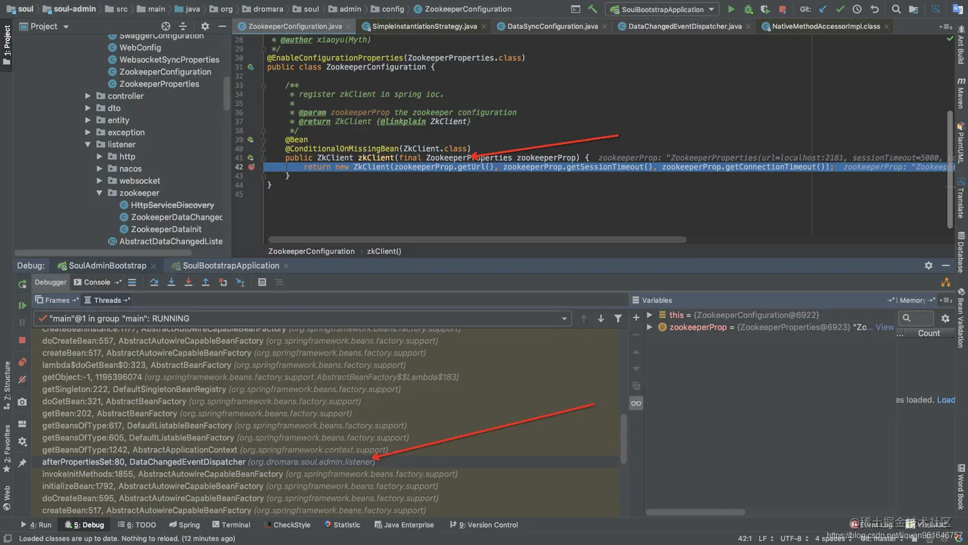Open the Threads tab

pos(107,300)
